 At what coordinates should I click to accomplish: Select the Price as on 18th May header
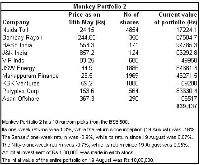[87, 18]
